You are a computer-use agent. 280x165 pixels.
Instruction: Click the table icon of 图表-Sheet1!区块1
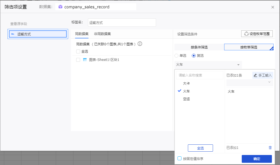pyautogui.click(x=85, y=60)
